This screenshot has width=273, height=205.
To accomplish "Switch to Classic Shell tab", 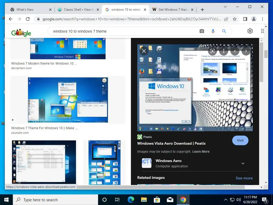I will [x=79, y=10].
